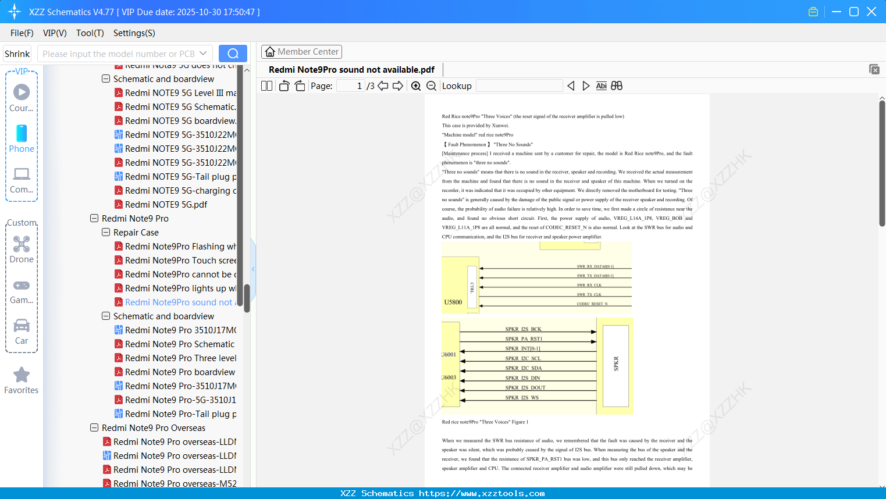The width and height of the screenshot is (886, 499).
Task: Open 'Redmi Note9Pro Touch screen' repair case
Action: point(175,261)
